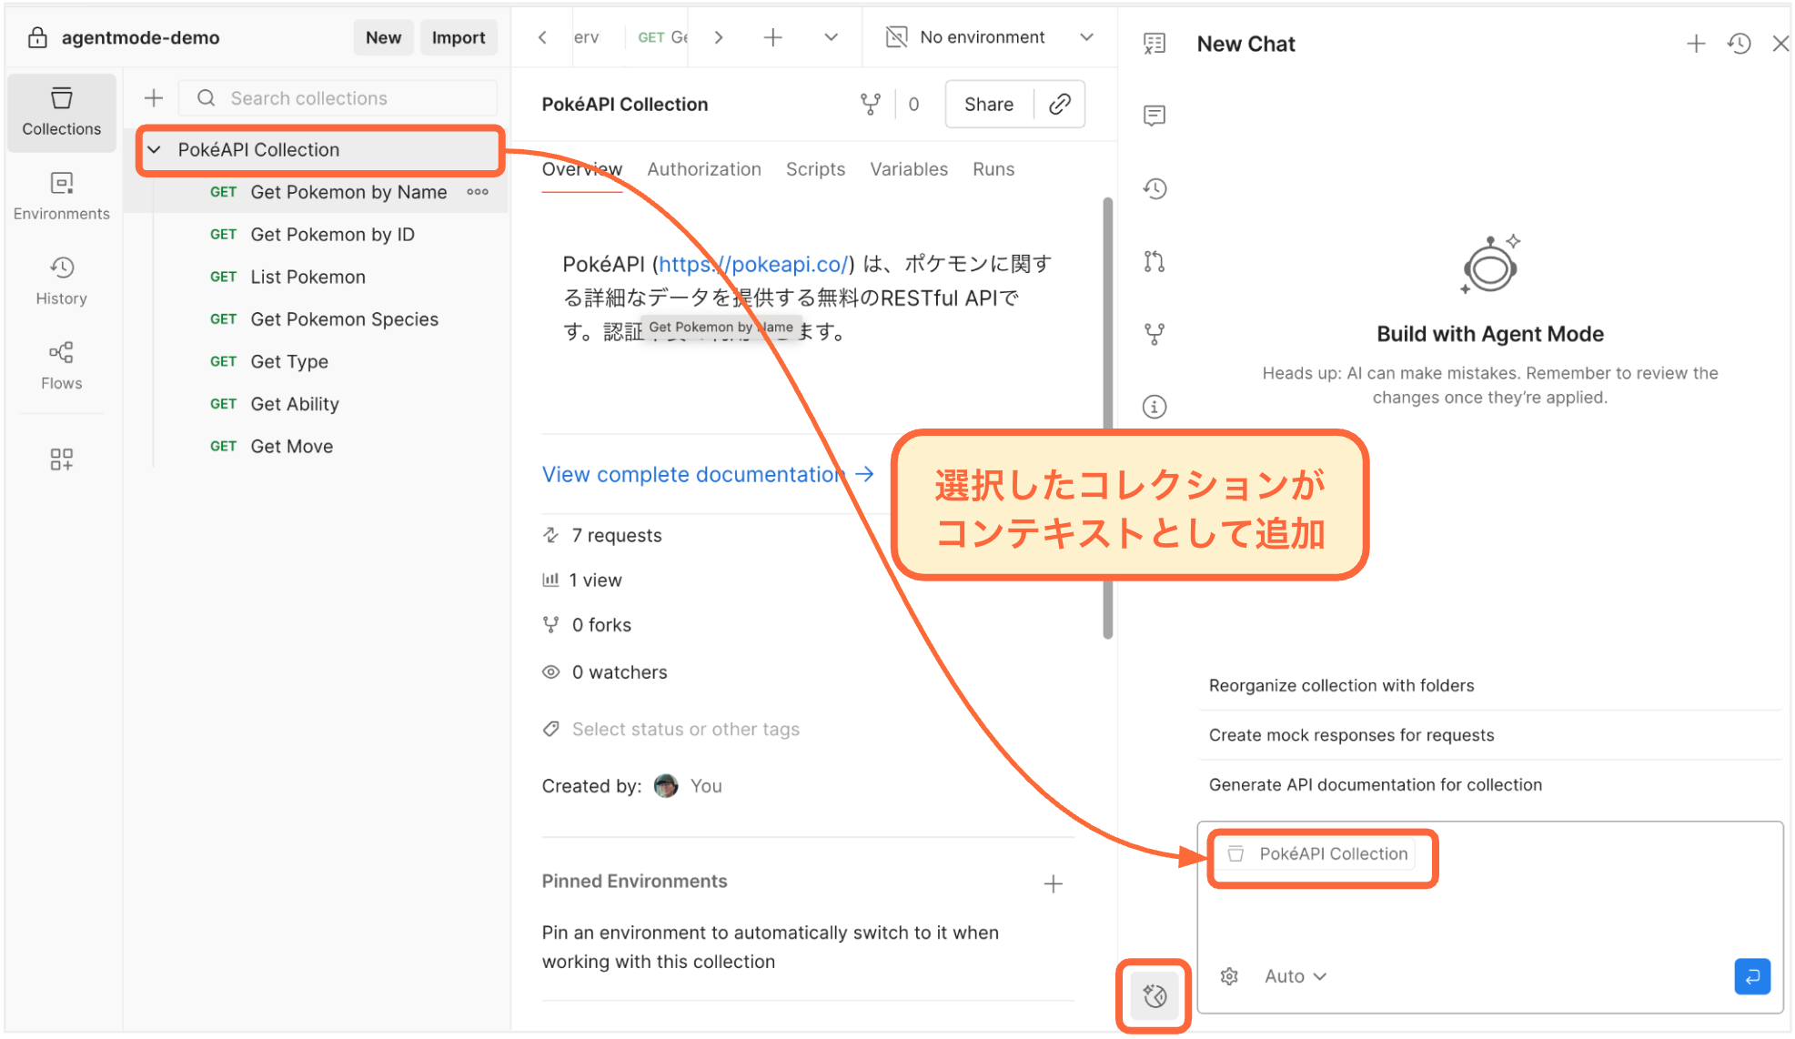Open the Collections sidebar section
1795x1039 pixels.
[61, 111]
